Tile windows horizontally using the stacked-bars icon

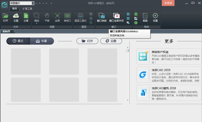128,18
